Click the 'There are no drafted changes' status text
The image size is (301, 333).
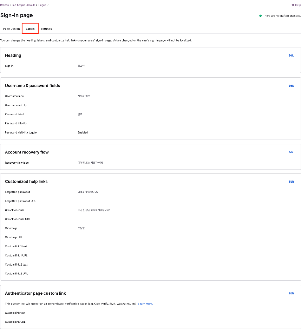282,16
